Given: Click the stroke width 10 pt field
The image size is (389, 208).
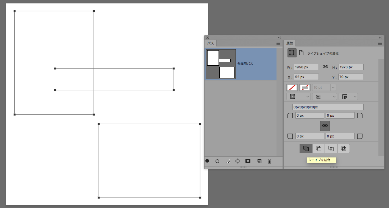Looking at the screenshot, I should coord(321,88).
